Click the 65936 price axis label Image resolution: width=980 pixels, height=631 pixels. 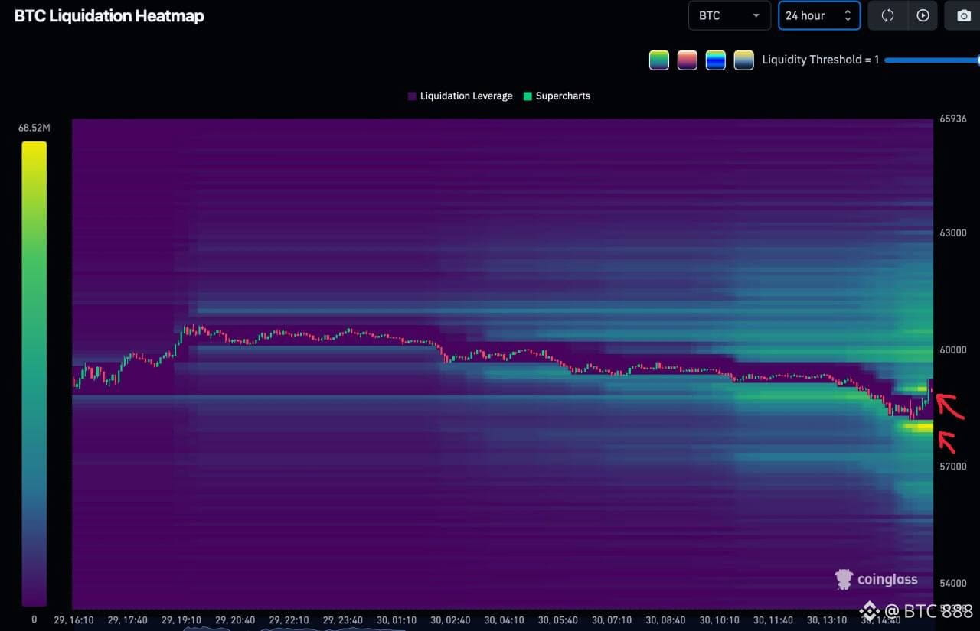point(953,119)
